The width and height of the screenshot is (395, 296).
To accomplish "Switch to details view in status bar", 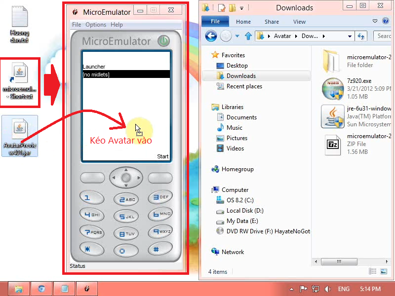I will click(372, 271).
